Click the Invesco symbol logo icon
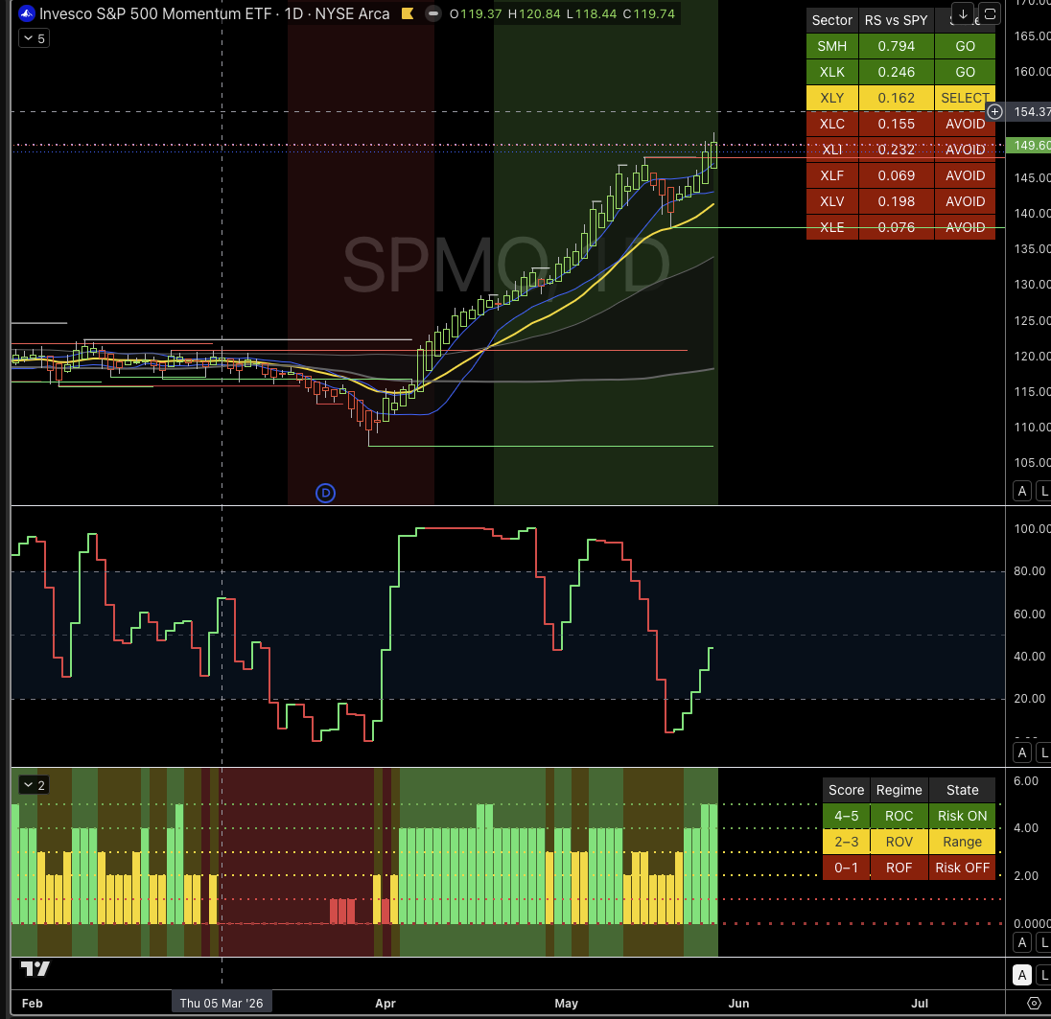The height and width of the screenshot is (1019, 1051). point(26,13)
